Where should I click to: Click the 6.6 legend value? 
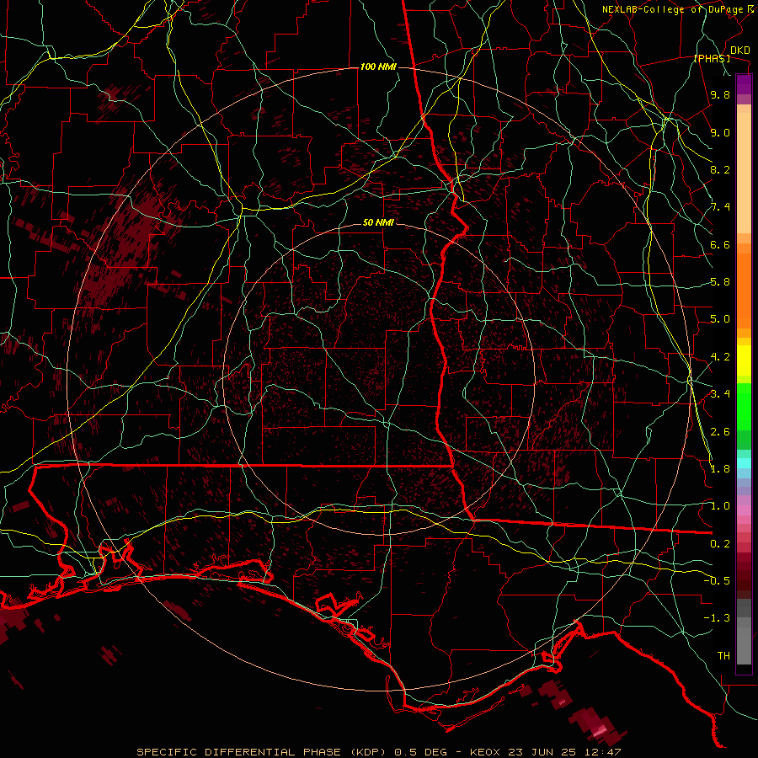(720, 244)
